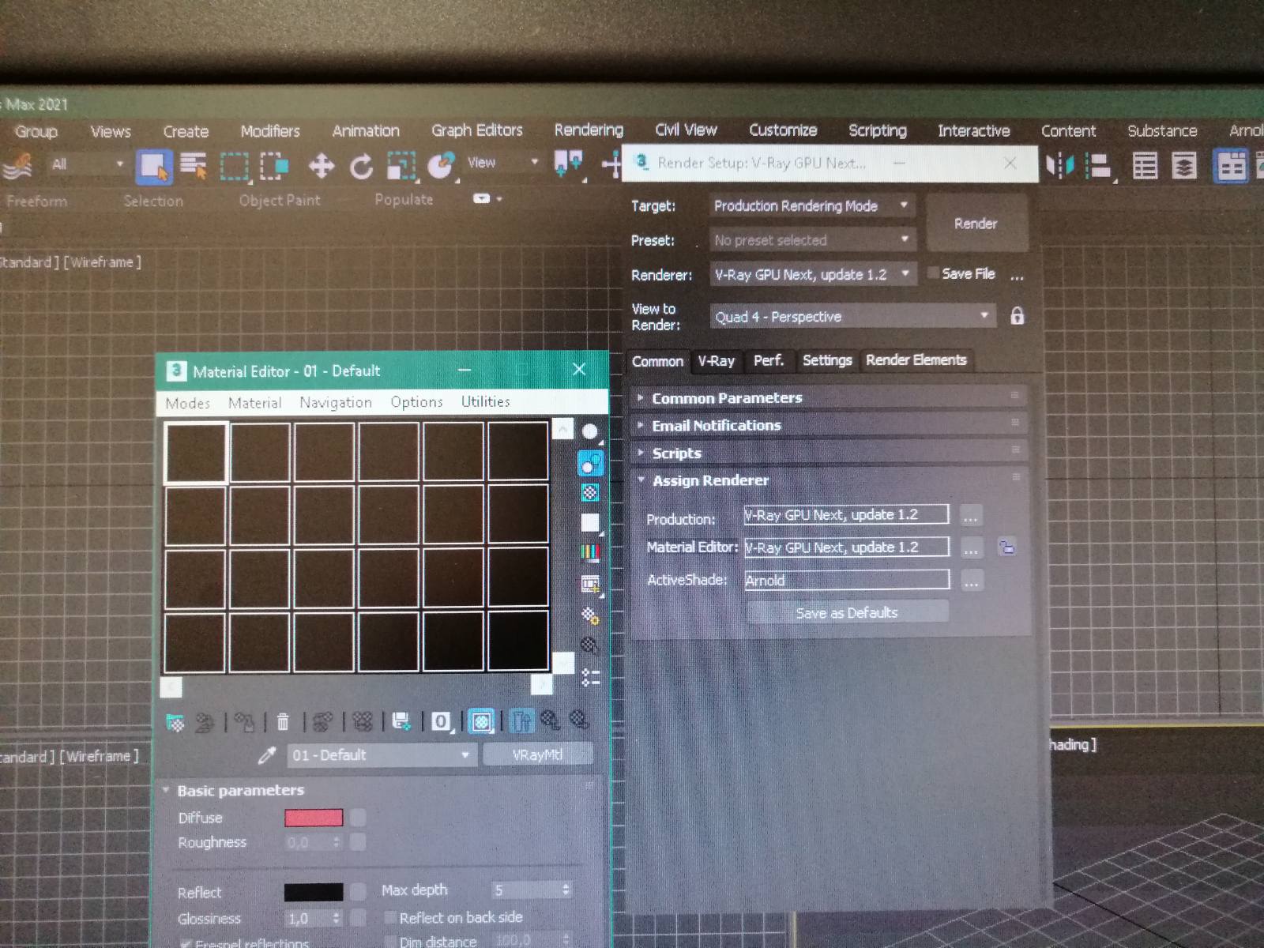Screen dimensions: 1264x948
Task: Click the Reflect map slot button
Action: (x=358, y=892)
